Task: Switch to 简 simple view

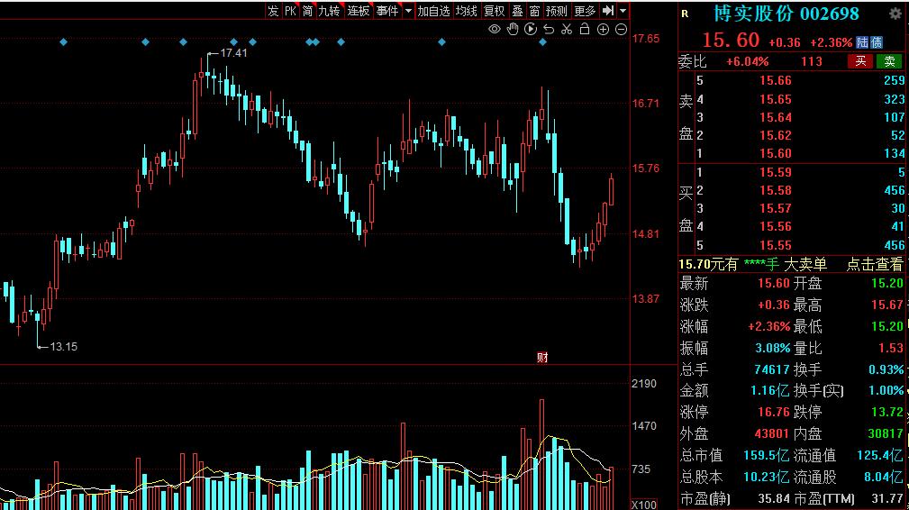Action: pos(307,11)
